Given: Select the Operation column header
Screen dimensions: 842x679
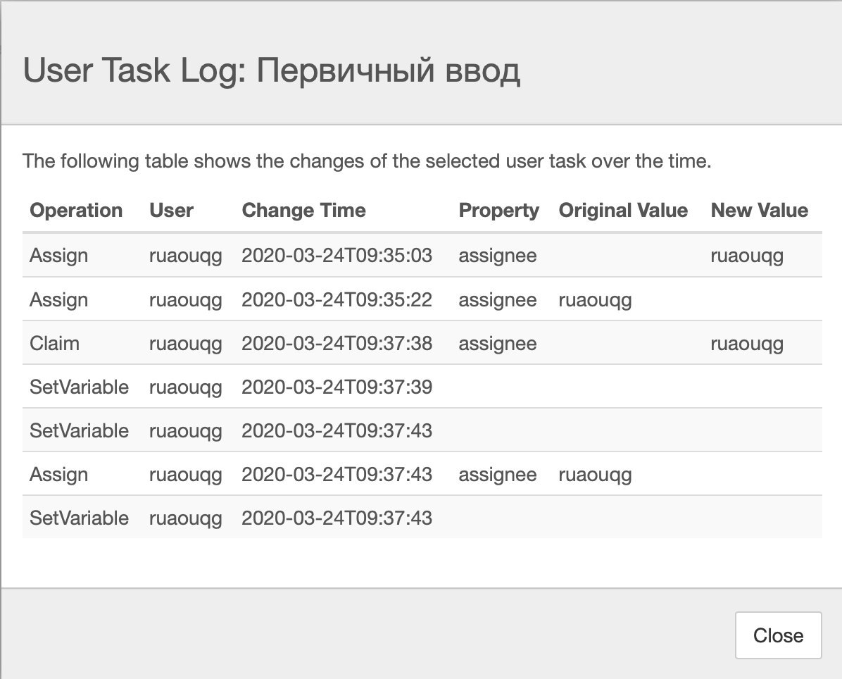Looking at the screenshot, I should [x=76, y=210].
